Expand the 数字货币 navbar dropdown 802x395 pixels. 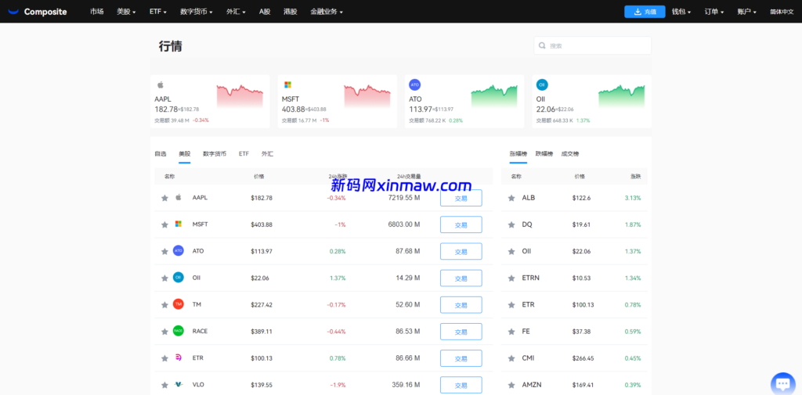pos(197,11)
